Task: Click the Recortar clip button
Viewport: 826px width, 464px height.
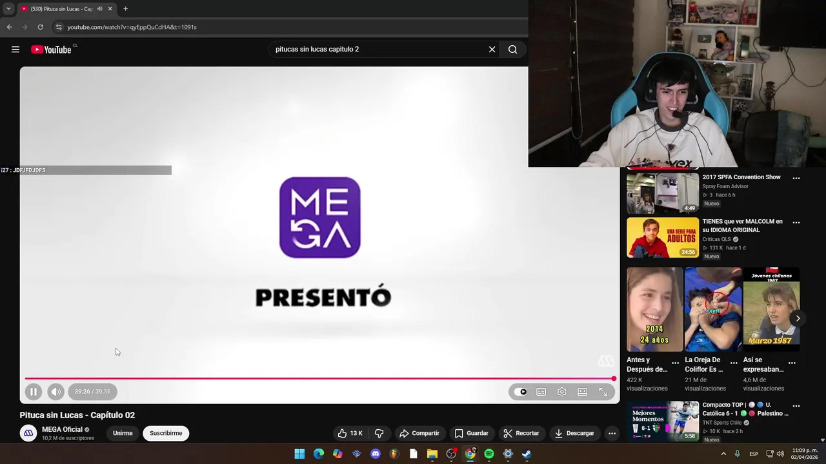Action: pos(521,433)
